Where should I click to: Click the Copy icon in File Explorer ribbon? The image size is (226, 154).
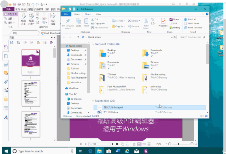78,23
